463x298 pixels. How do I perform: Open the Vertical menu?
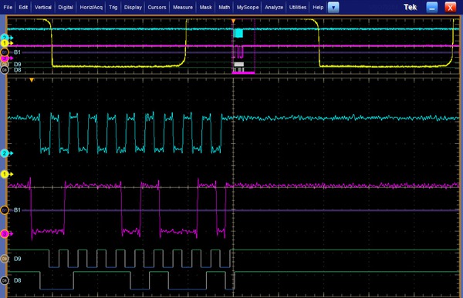(x=43, y=8)
